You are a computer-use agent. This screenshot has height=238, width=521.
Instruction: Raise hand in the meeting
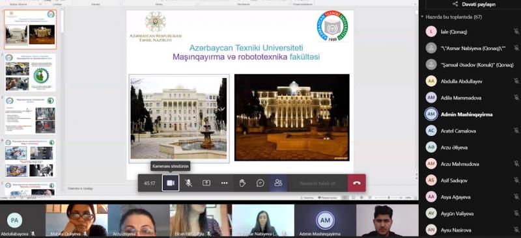[242, 183]
